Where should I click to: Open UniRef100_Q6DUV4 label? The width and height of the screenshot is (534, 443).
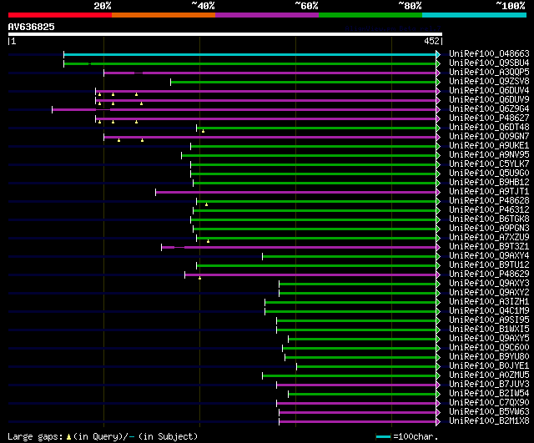(489, 91)
